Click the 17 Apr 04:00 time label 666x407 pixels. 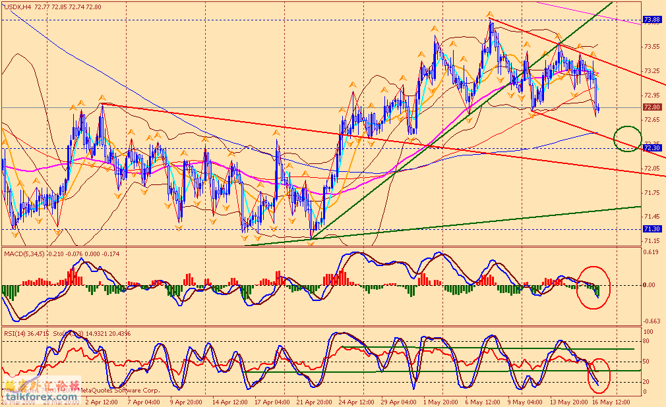coord(273,402)
